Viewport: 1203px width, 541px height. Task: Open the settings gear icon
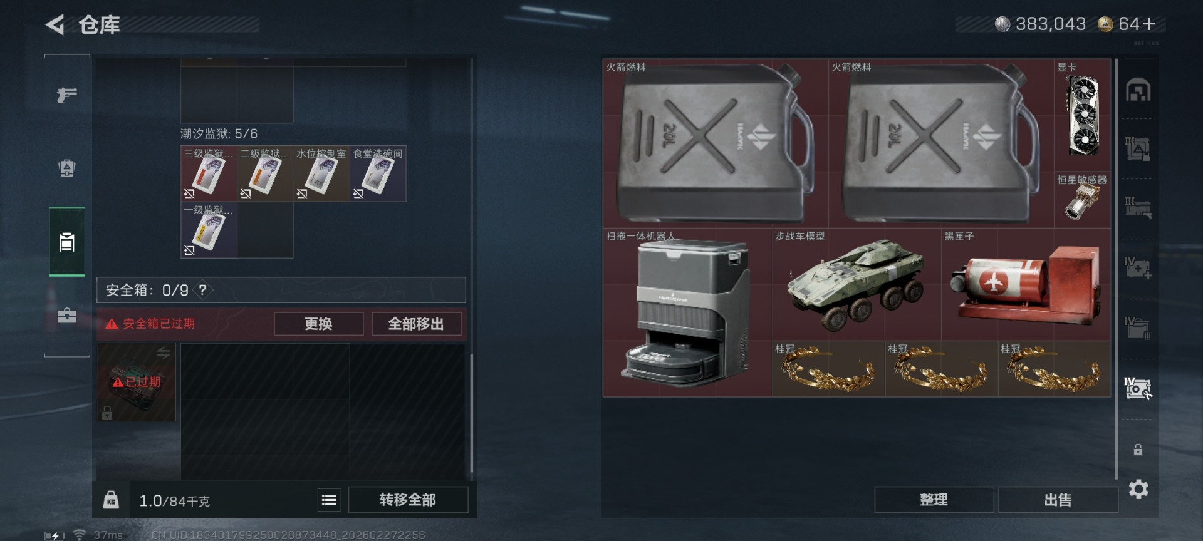point(1138,489)
